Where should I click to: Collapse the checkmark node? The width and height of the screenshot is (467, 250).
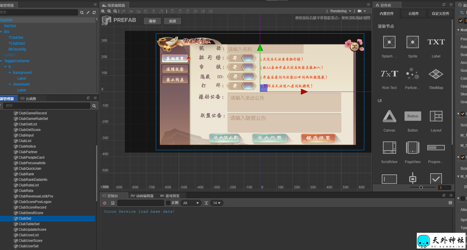pyautogui.click(x=10, y=84)
